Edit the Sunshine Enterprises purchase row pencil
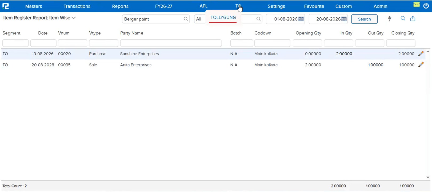Viewport: 432px width, 192px height. [421, 54]
